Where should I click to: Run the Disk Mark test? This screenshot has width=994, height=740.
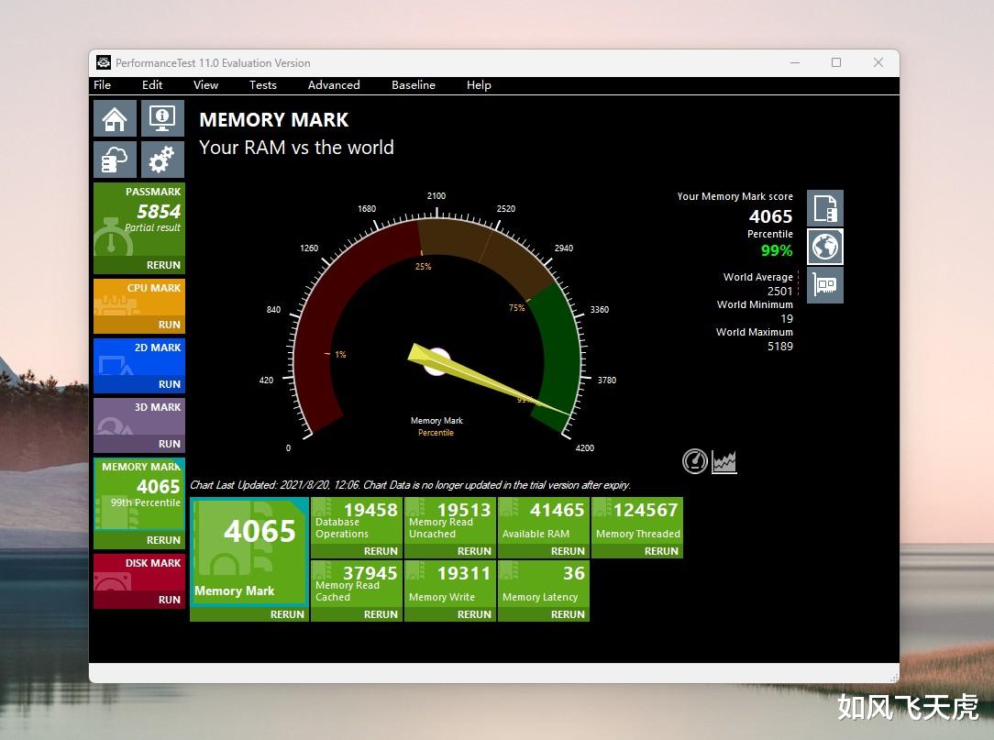170,600
